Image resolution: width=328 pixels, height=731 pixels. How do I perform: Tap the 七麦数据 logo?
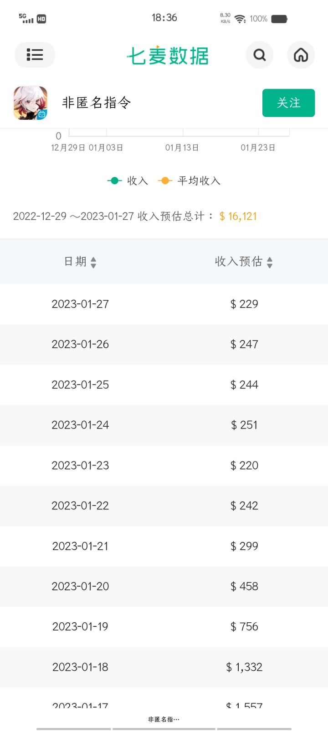tap(168, 56)
